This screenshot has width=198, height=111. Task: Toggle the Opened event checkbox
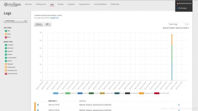coord(6,51)
